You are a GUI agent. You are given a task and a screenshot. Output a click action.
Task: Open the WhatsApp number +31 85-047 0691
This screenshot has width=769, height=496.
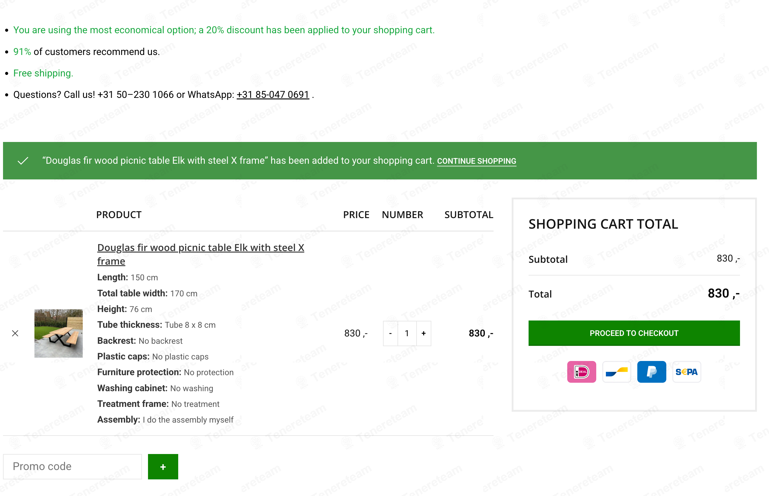tap(273, 95)
